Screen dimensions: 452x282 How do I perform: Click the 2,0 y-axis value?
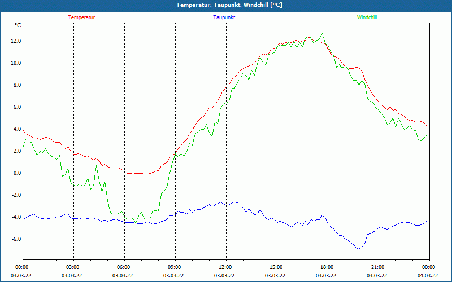(x=17, y=151)
